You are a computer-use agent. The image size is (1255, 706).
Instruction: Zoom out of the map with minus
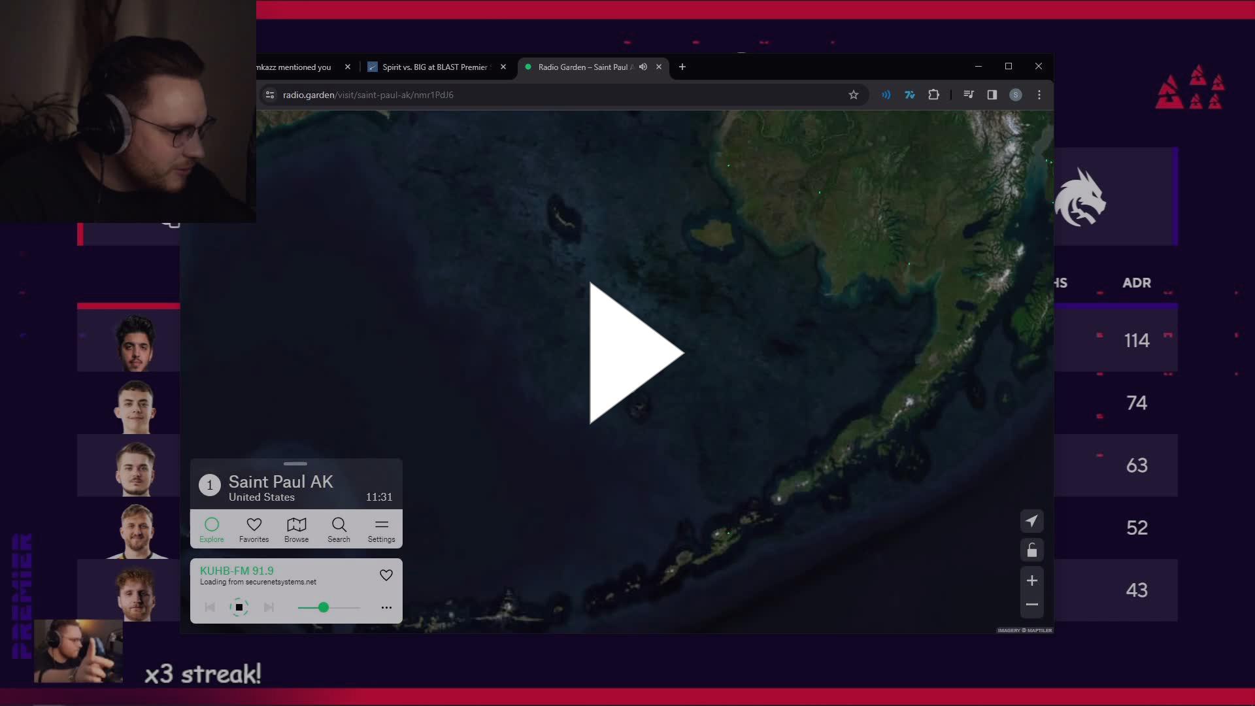1031,605
